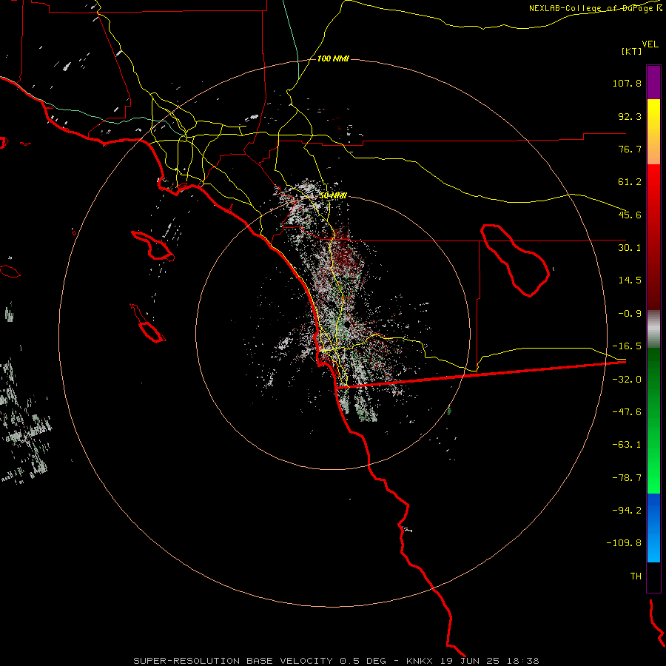Image resolution: width=666 pixels, height=666 pixels.
Task: Select the -109.8 velocity scale label
Action: [624, 543]
